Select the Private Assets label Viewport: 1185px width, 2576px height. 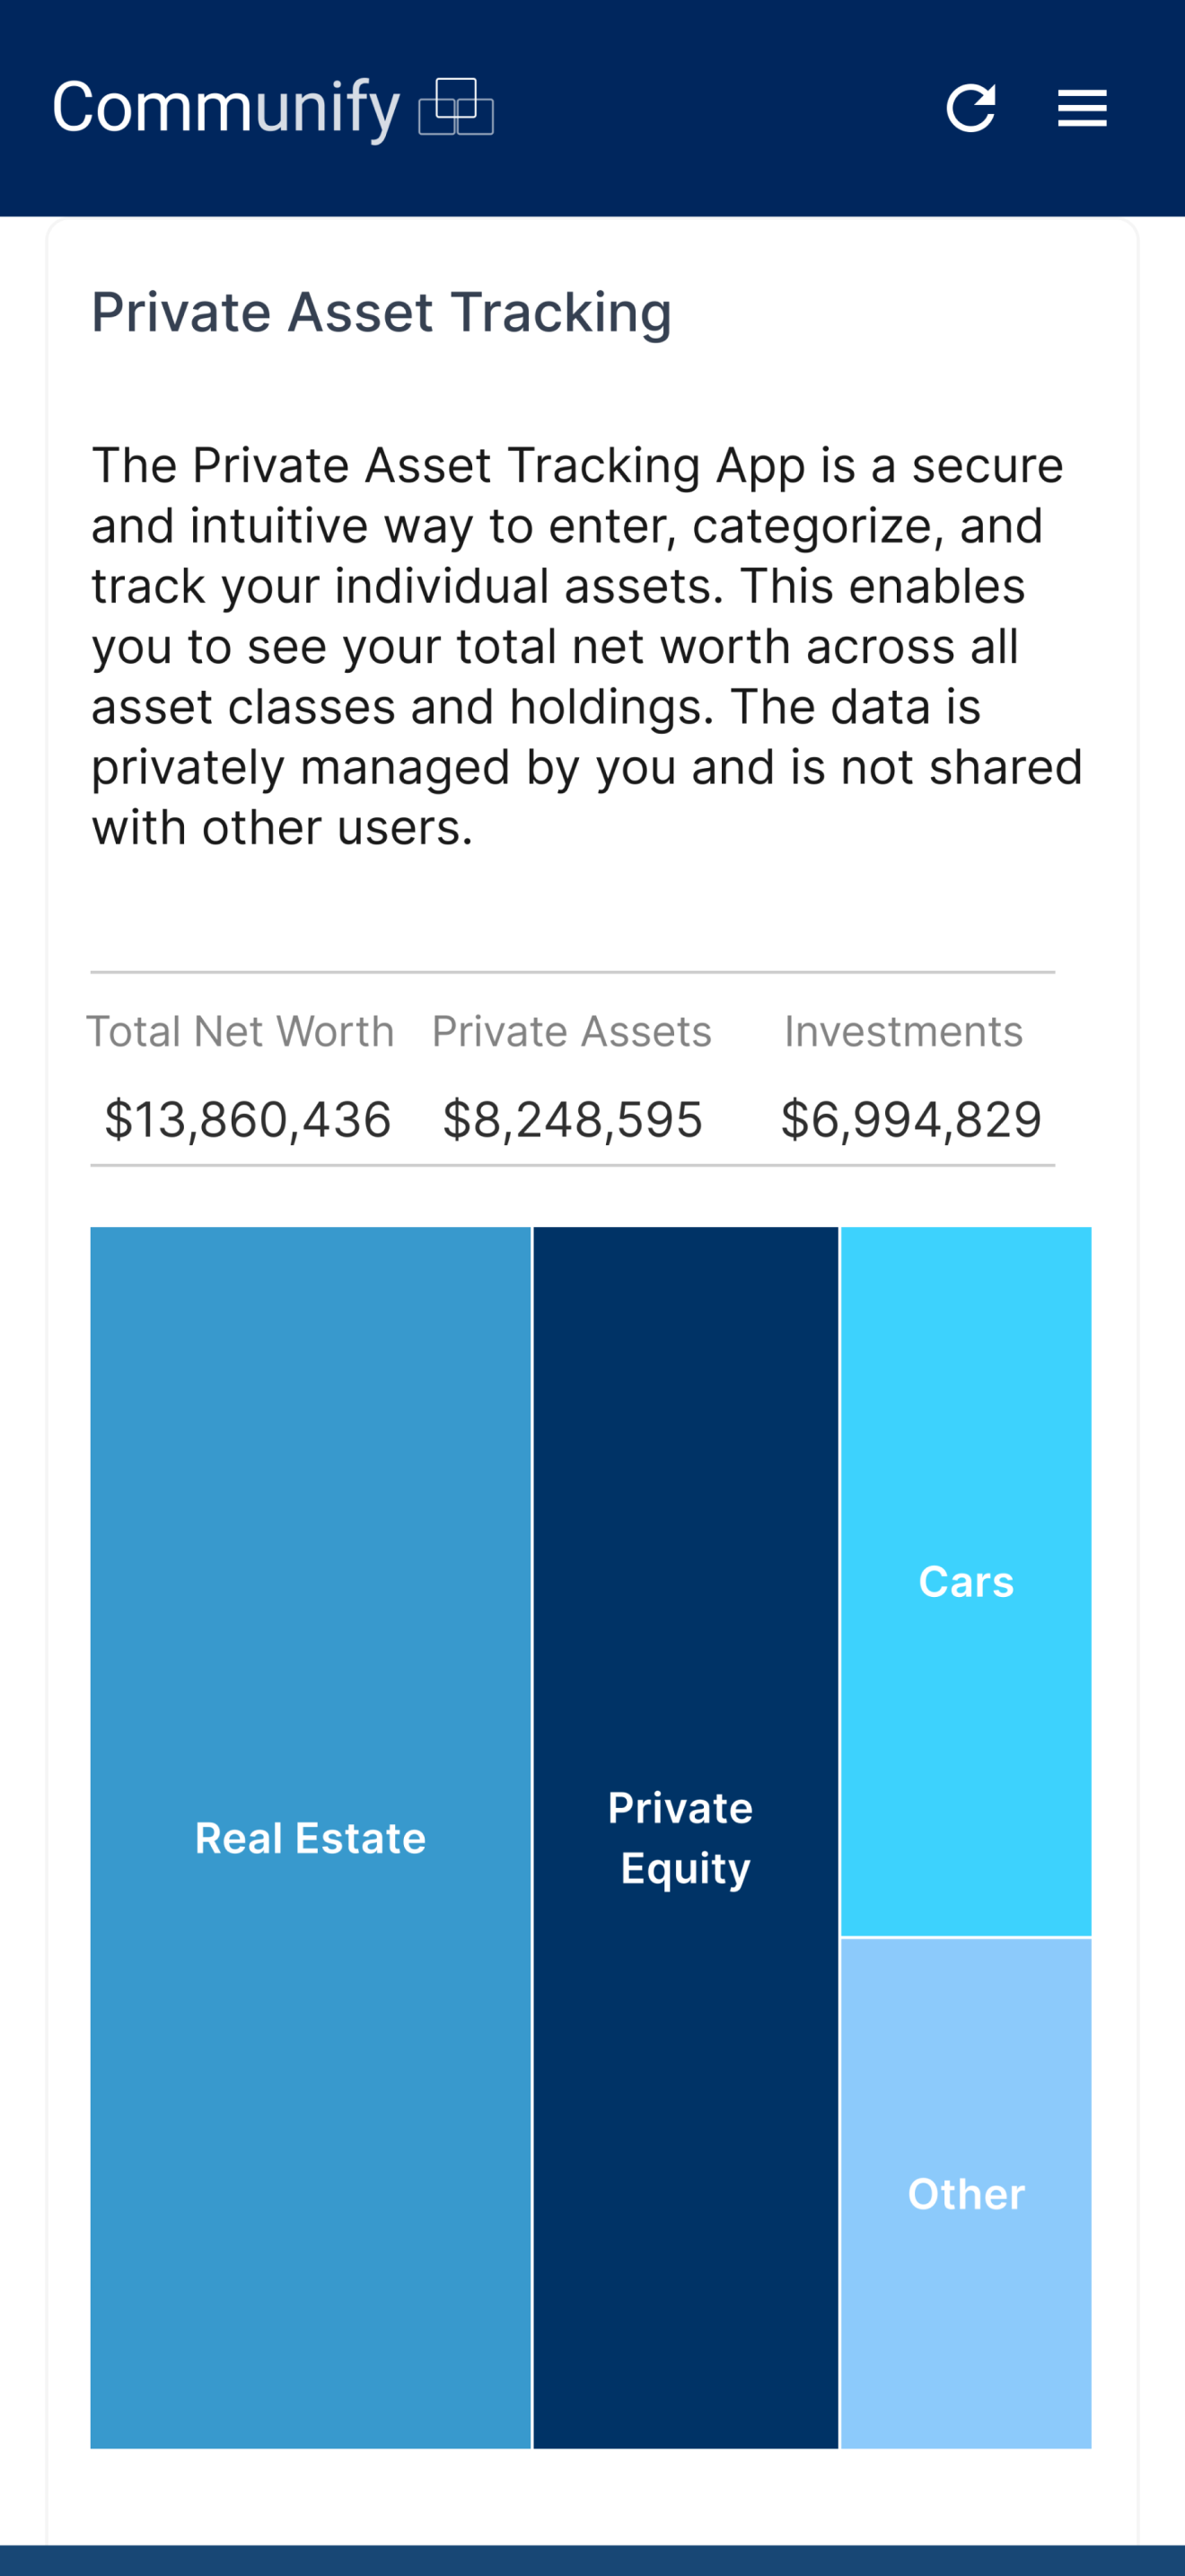tap(572, 1031)
